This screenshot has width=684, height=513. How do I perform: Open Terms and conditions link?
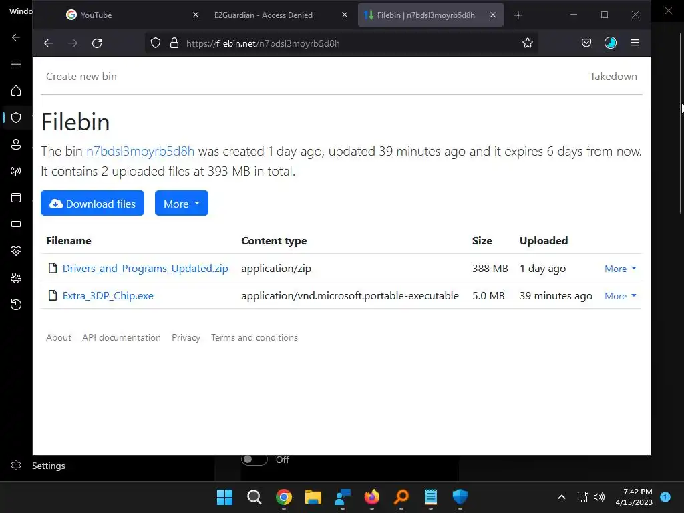[x=254, y=337]
